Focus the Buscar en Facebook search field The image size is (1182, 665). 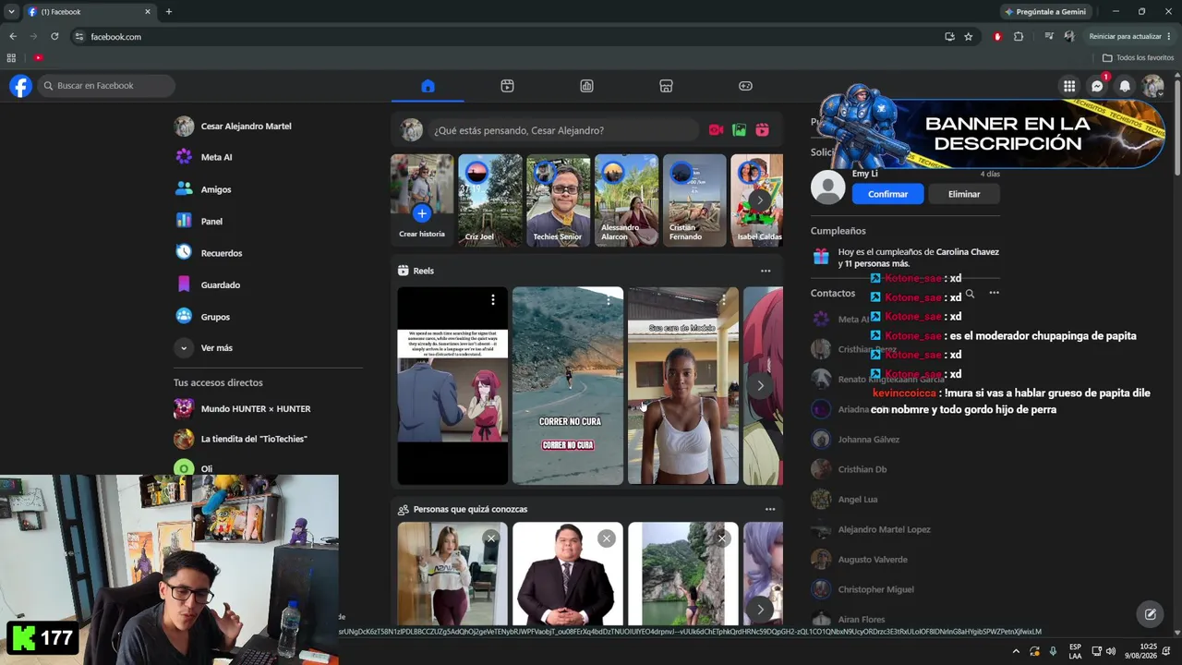coord(106,86)
